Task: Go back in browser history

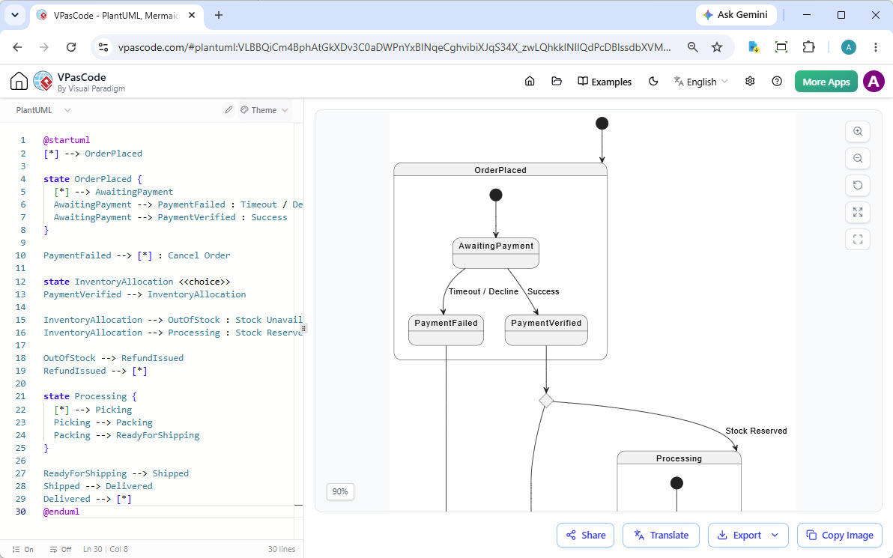Action: [x=18, y=47]
